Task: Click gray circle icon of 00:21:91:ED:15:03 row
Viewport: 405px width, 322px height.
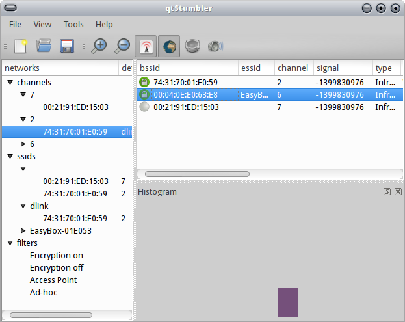Action: pyautogui.click(x=144, y=107)
